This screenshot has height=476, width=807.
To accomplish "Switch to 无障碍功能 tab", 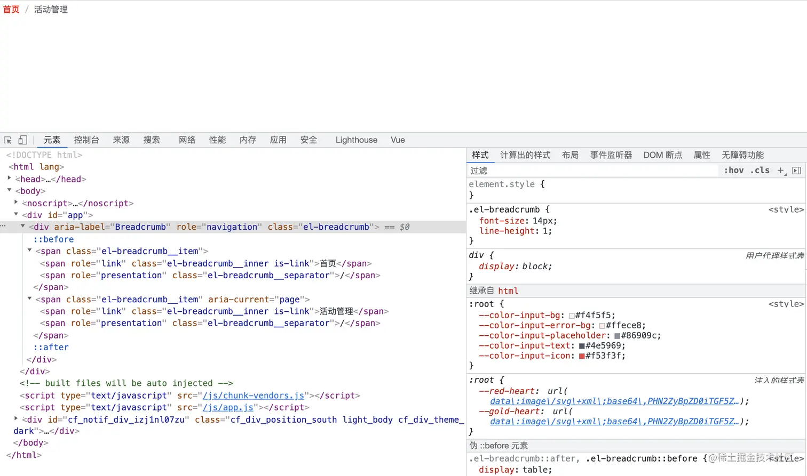I will pos(743,155).
